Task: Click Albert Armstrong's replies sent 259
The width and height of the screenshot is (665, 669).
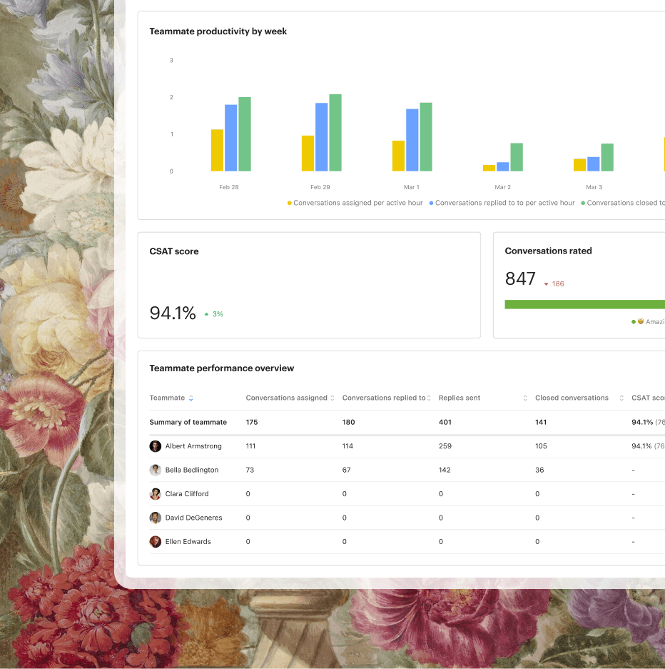Action: click(x=445, y=446)
